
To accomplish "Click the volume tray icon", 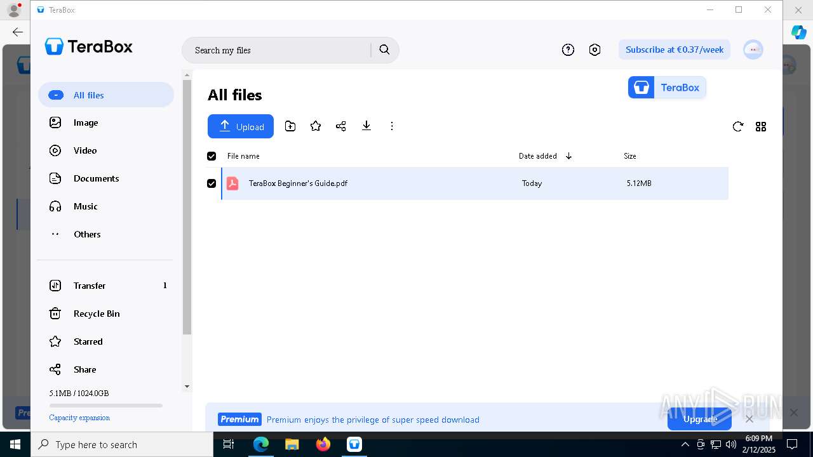I will pyautogui.click(x=730, y=444).
